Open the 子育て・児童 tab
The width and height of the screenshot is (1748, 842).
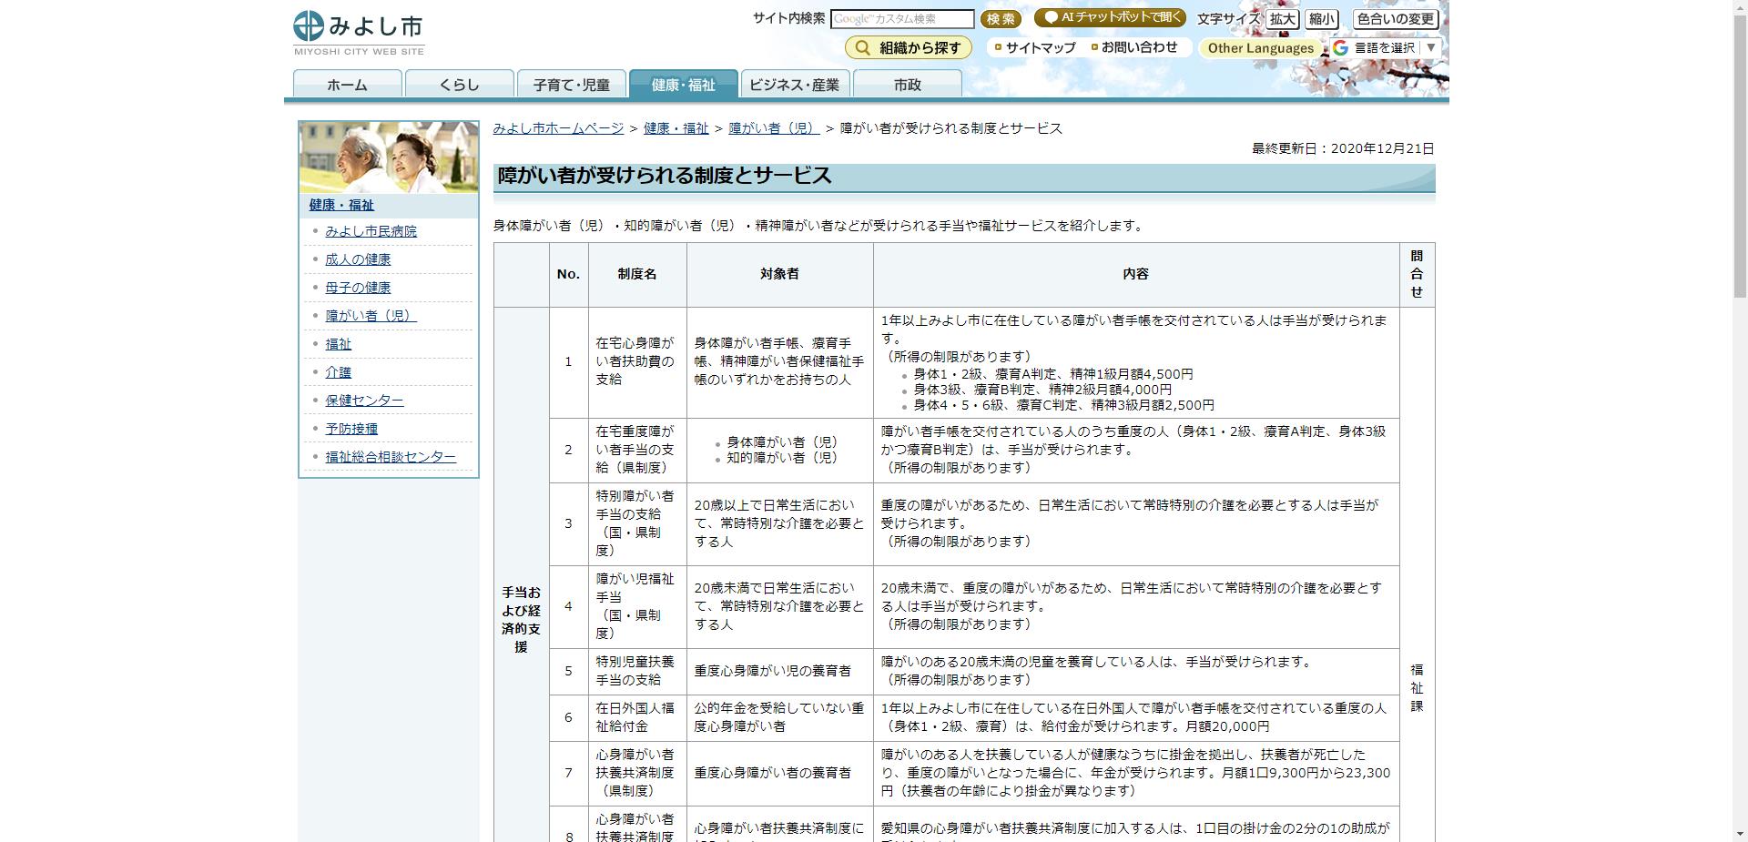573,85
